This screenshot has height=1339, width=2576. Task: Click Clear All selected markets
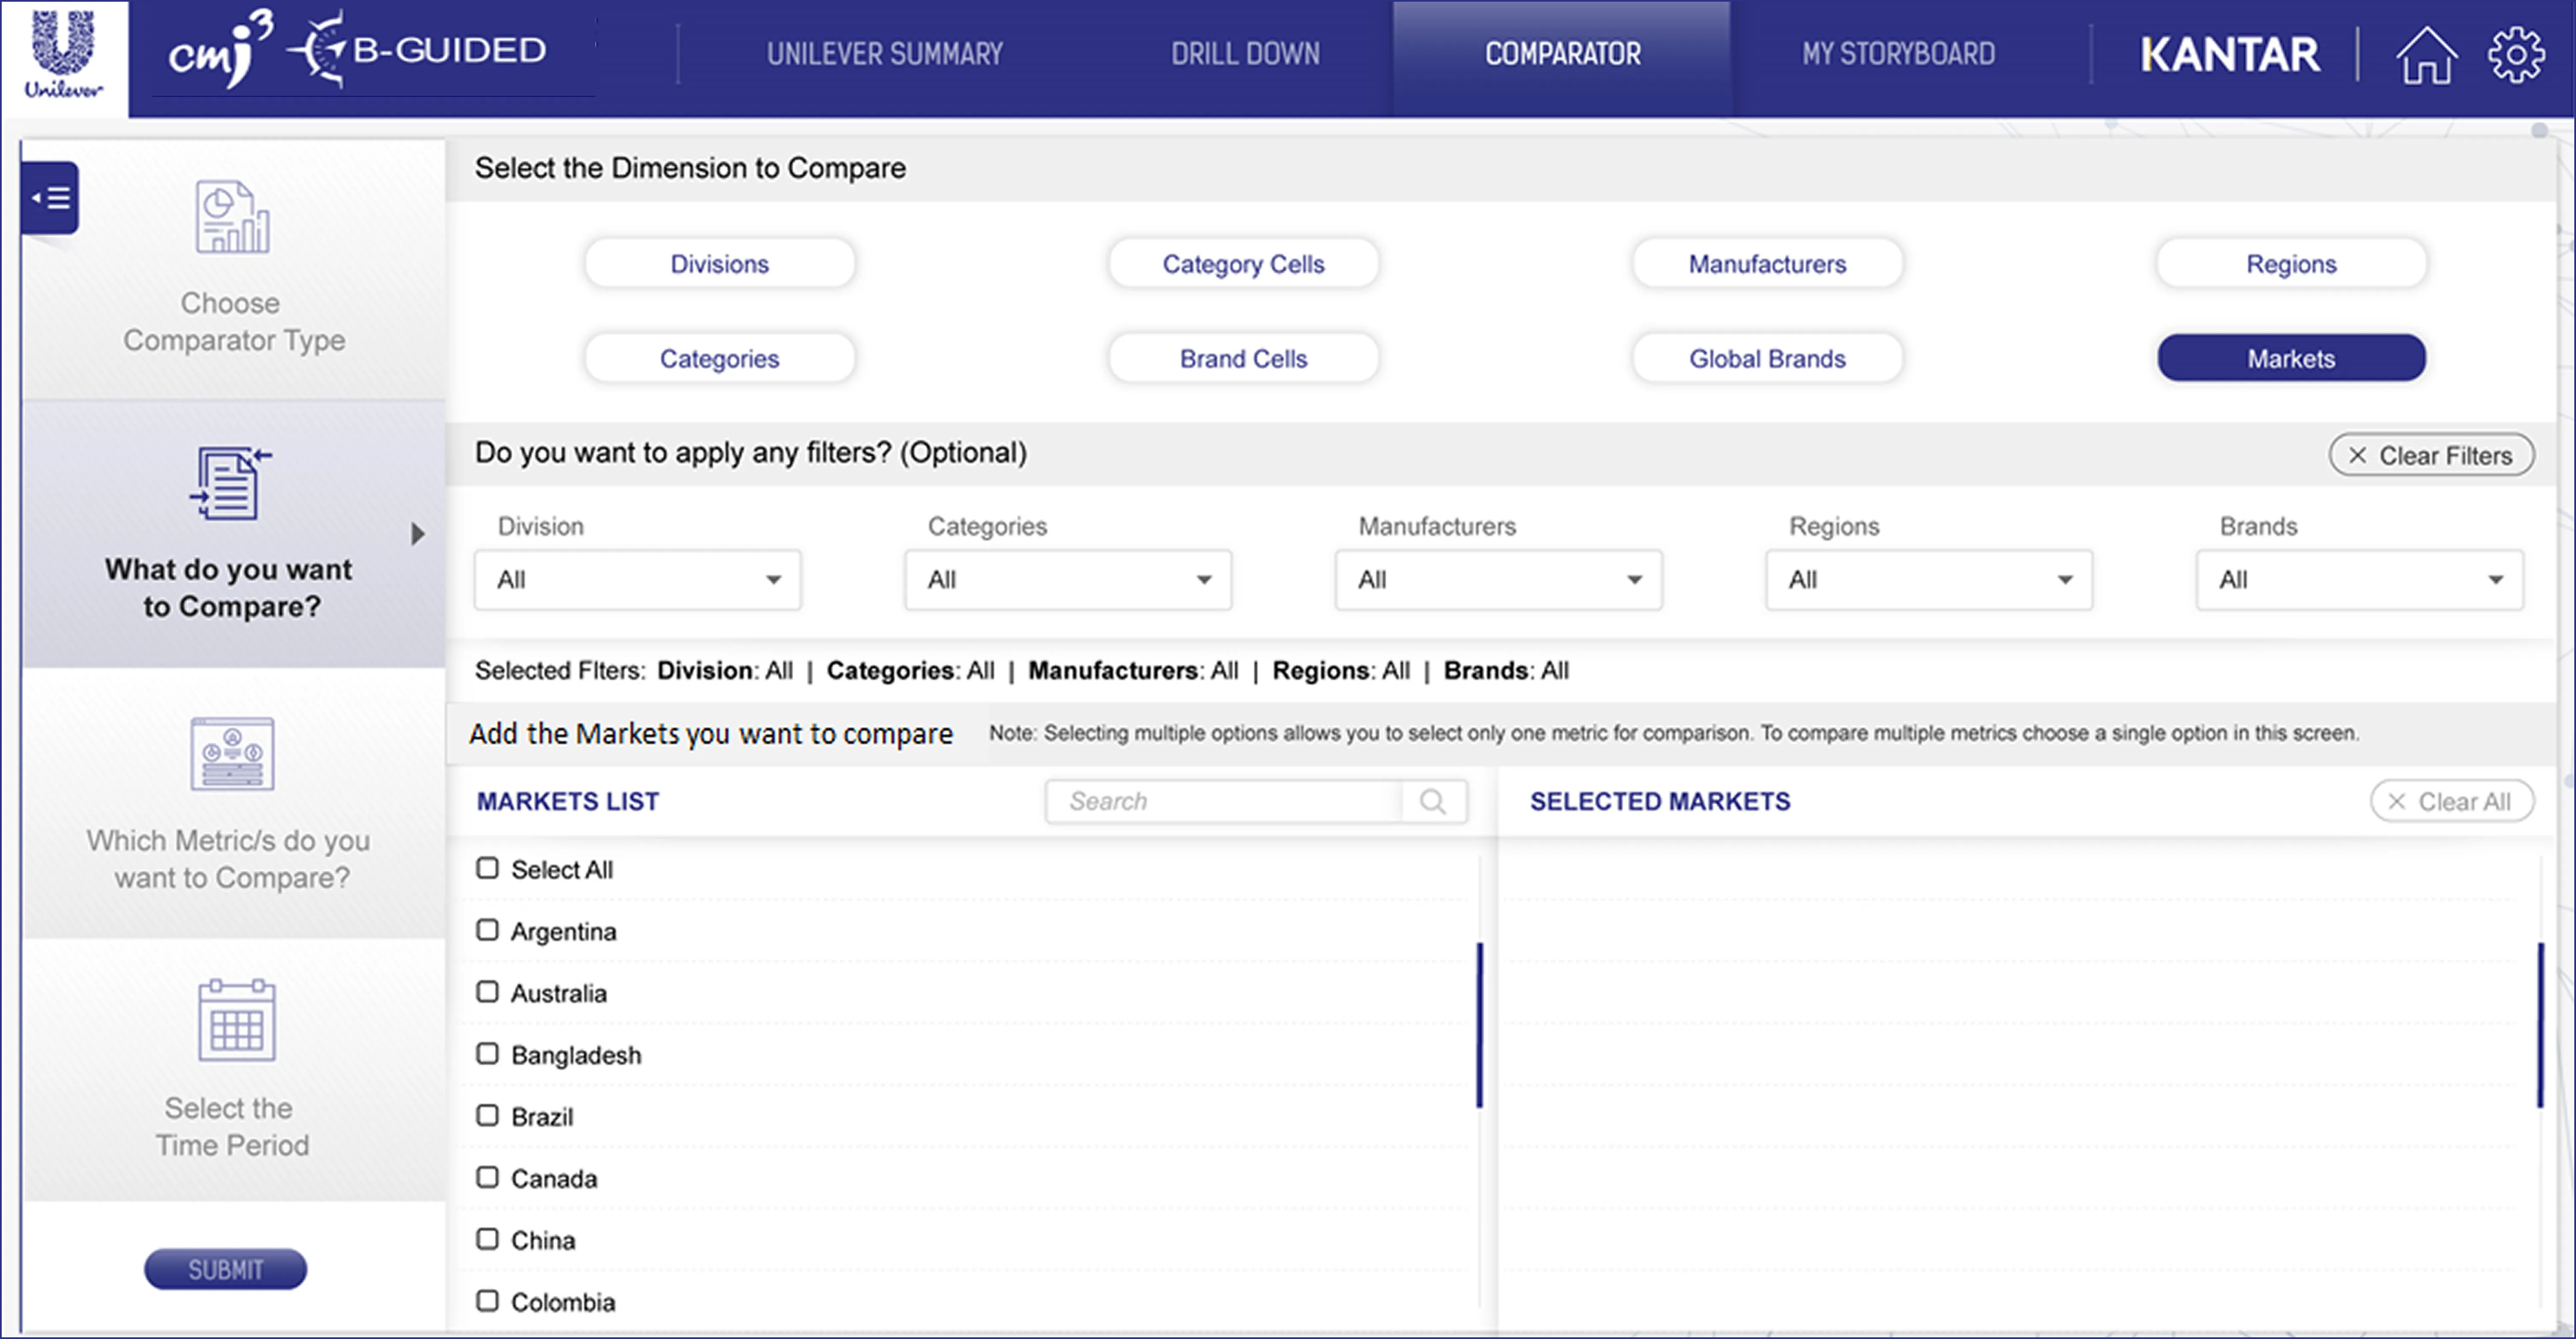[x=2451, y=801]
